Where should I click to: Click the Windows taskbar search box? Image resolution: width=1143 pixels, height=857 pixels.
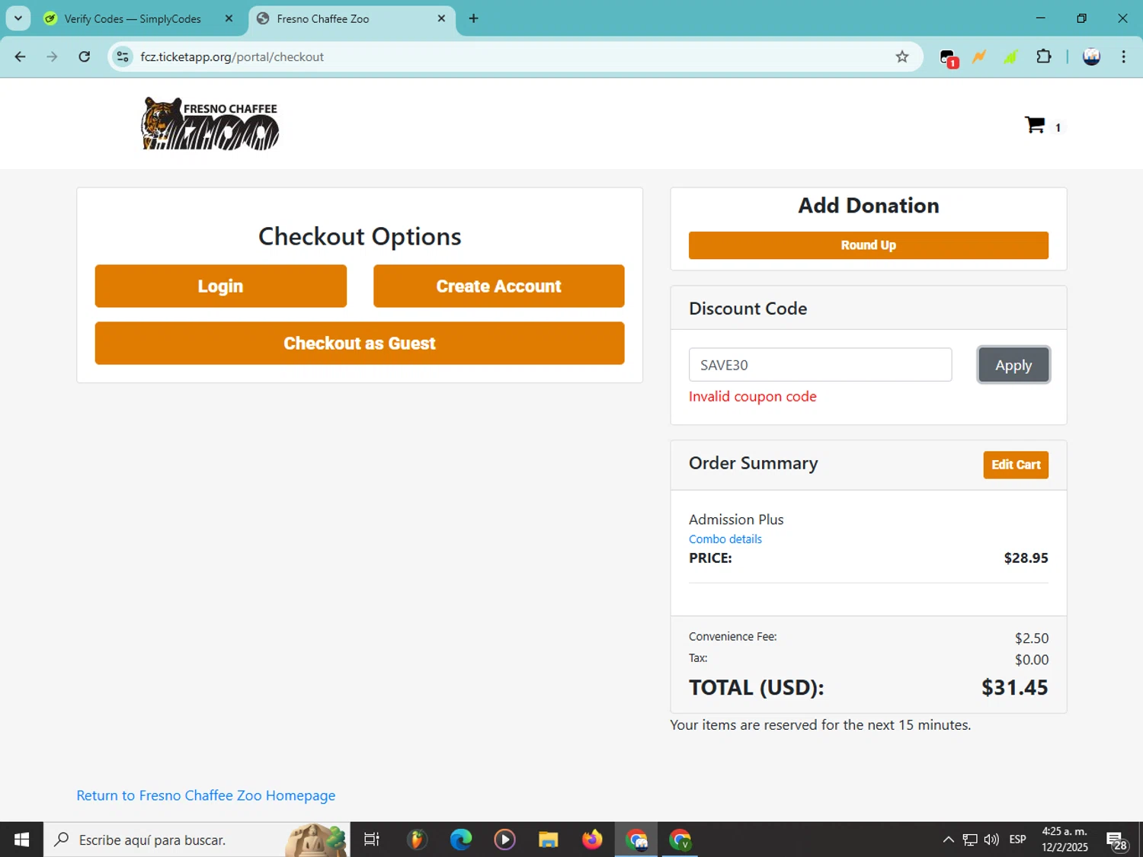tap(197, 839)
